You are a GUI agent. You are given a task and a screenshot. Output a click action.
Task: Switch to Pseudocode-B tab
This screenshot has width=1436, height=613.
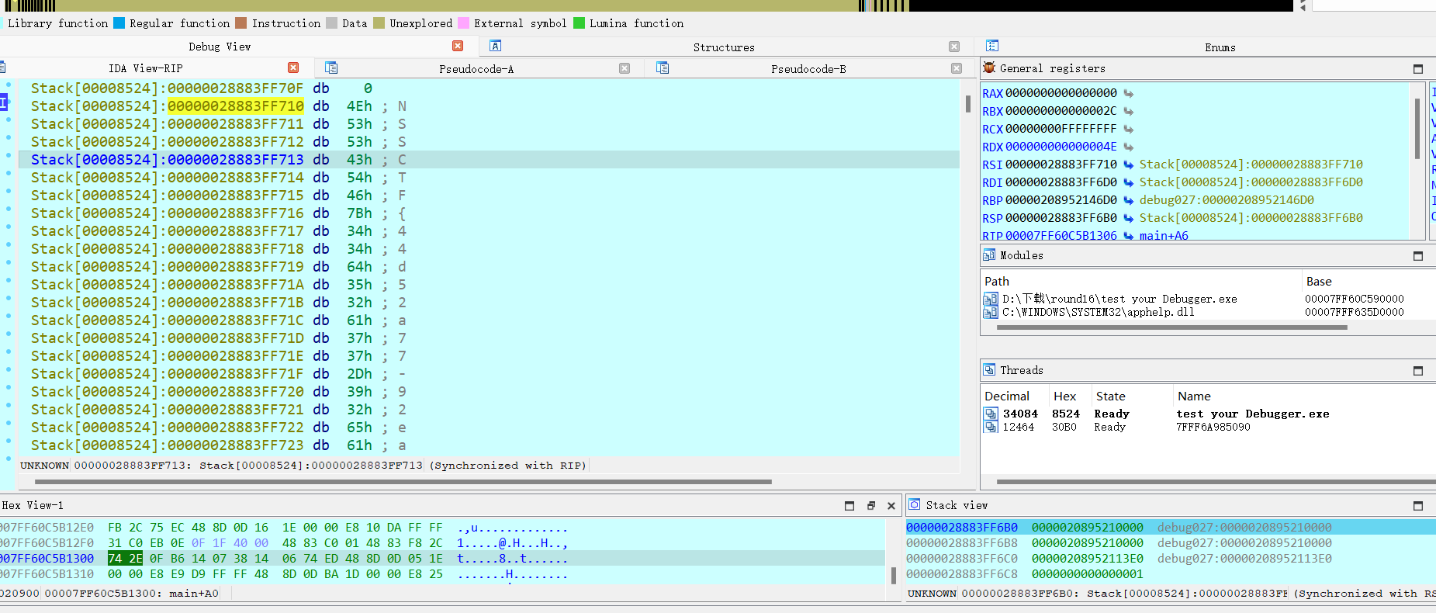(x=808, y=69)
